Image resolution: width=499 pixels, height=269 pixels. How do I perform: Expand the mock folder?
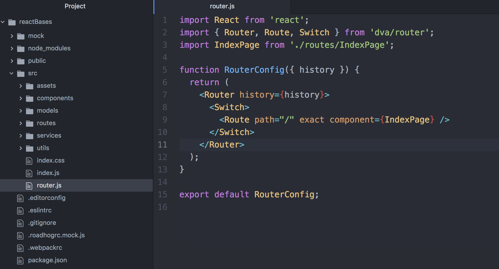click(x=12, y=36)
